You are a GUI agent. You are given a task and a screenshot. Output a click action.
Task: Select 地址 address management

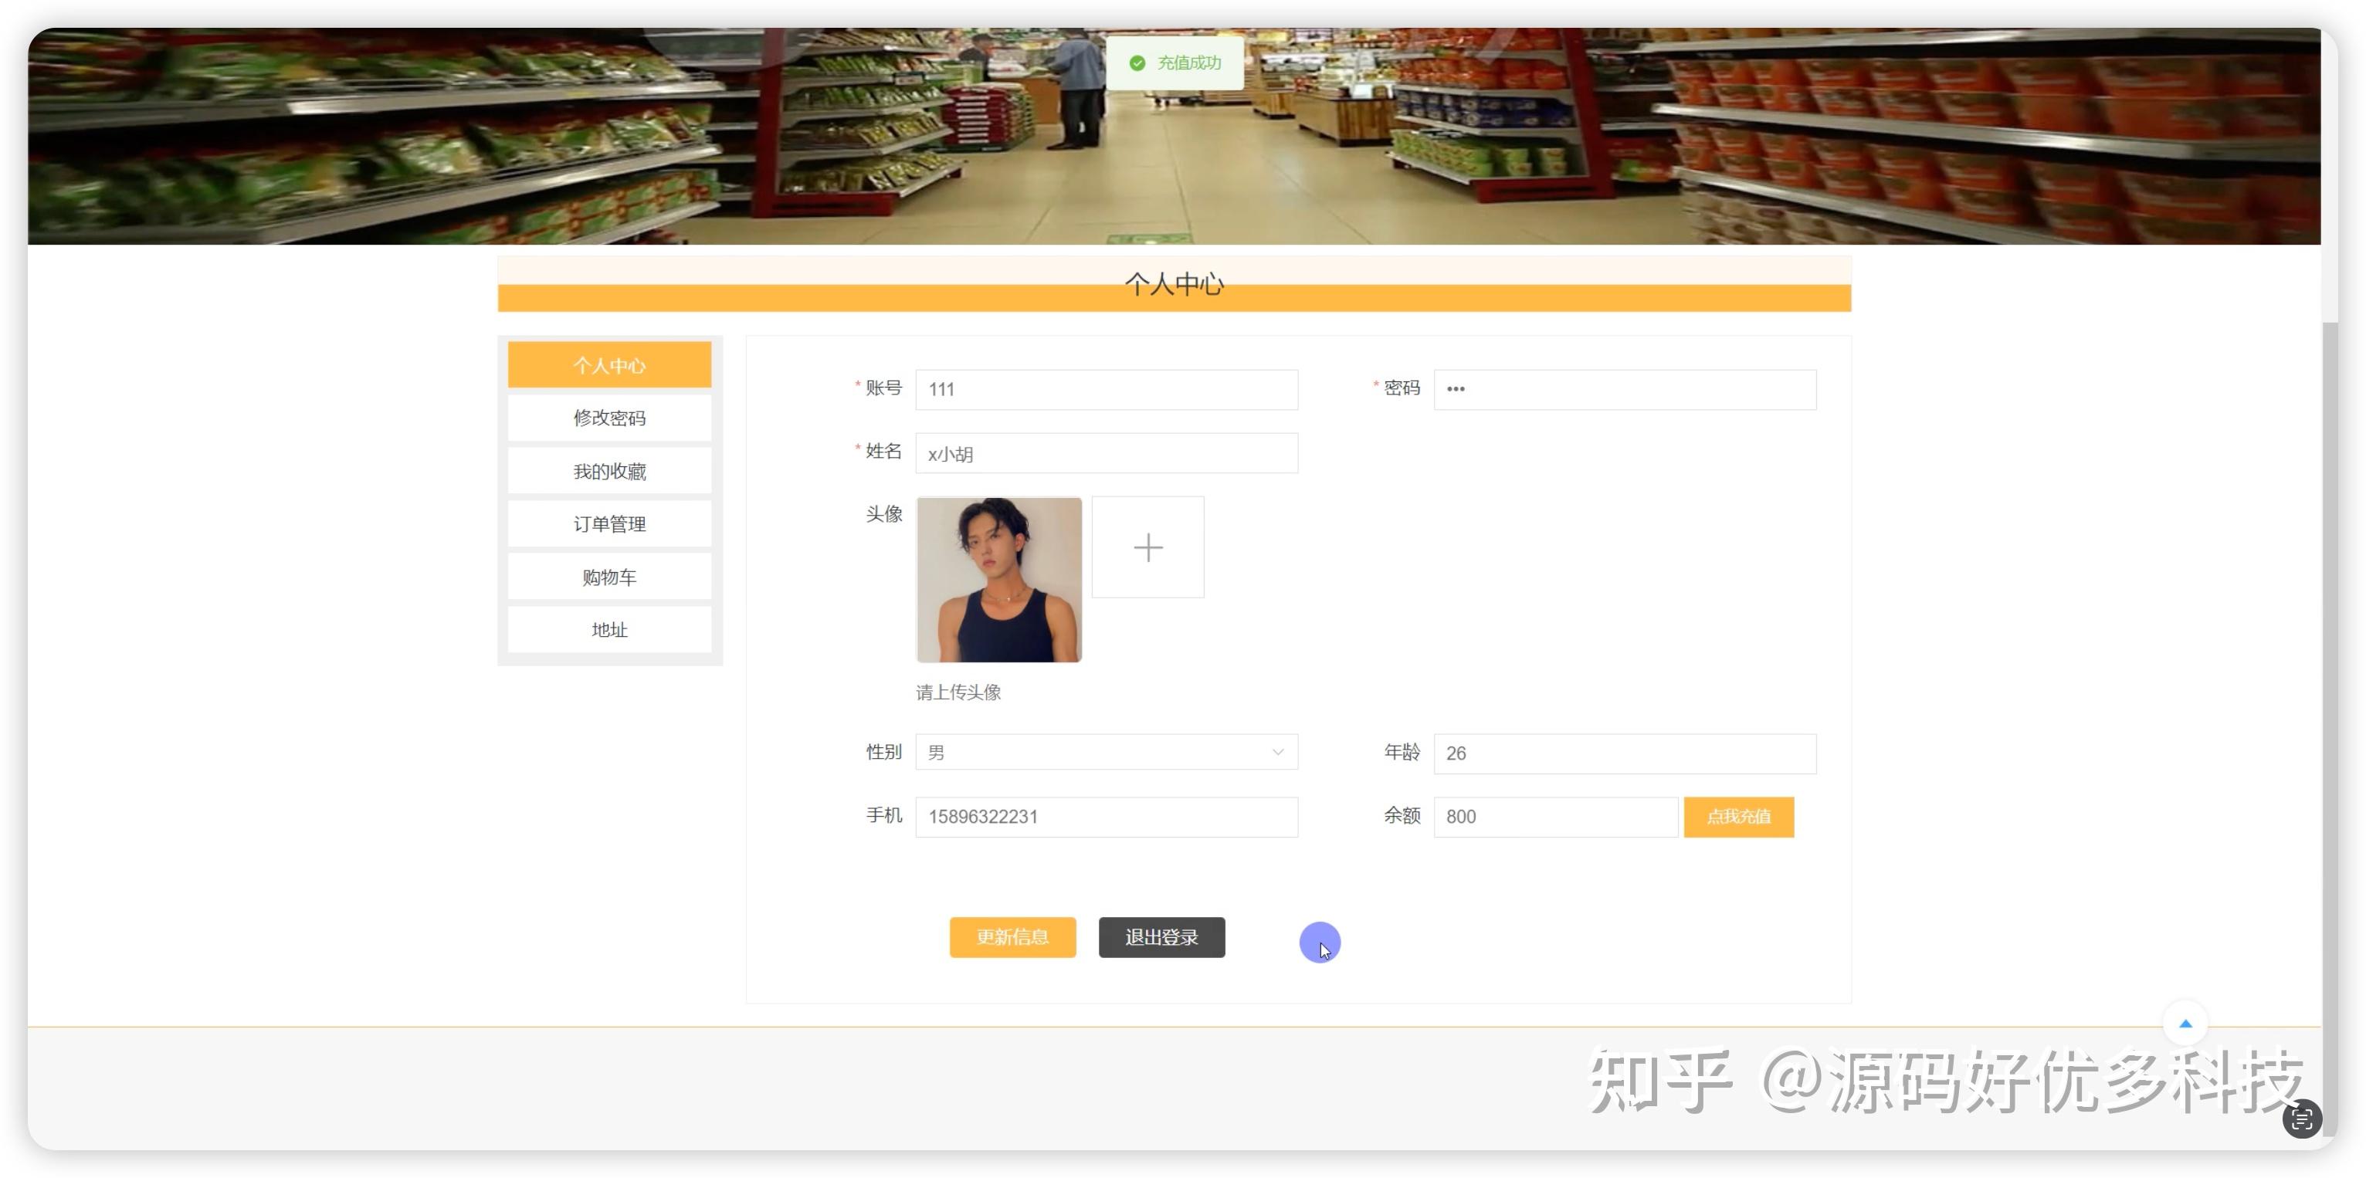[609, 629]
